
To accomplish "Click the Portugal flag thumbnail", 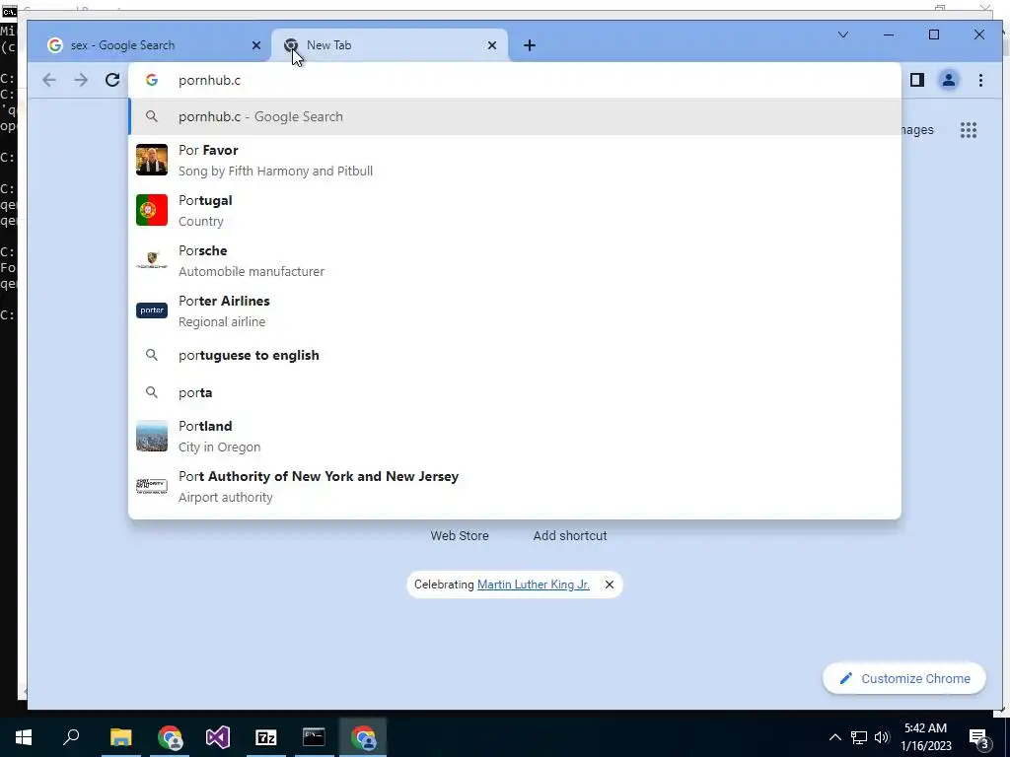I will 151,210.
